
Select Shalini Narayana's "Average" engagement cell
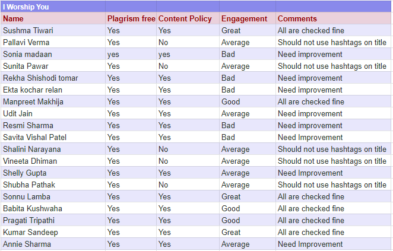tap(235, 149)
